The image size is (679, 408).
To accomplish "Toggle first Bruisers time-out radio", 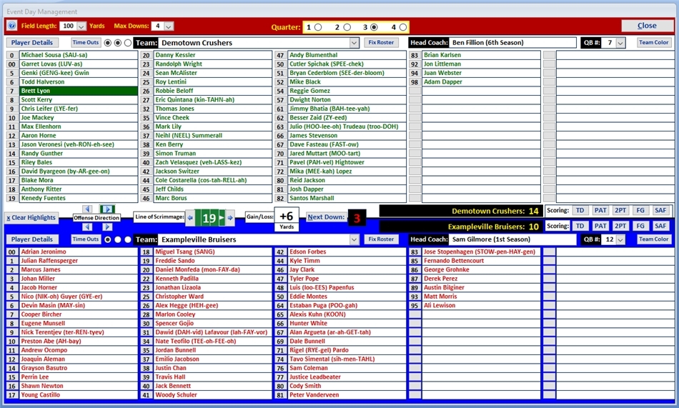I will click(108, 239).
